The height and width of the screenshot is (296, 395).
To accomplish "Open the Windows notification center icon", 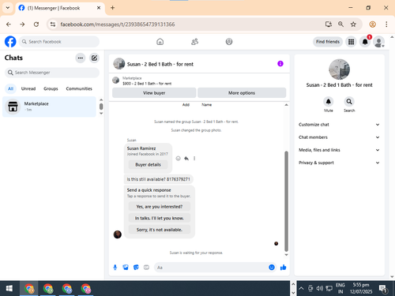I will click(x=383, y=289).
